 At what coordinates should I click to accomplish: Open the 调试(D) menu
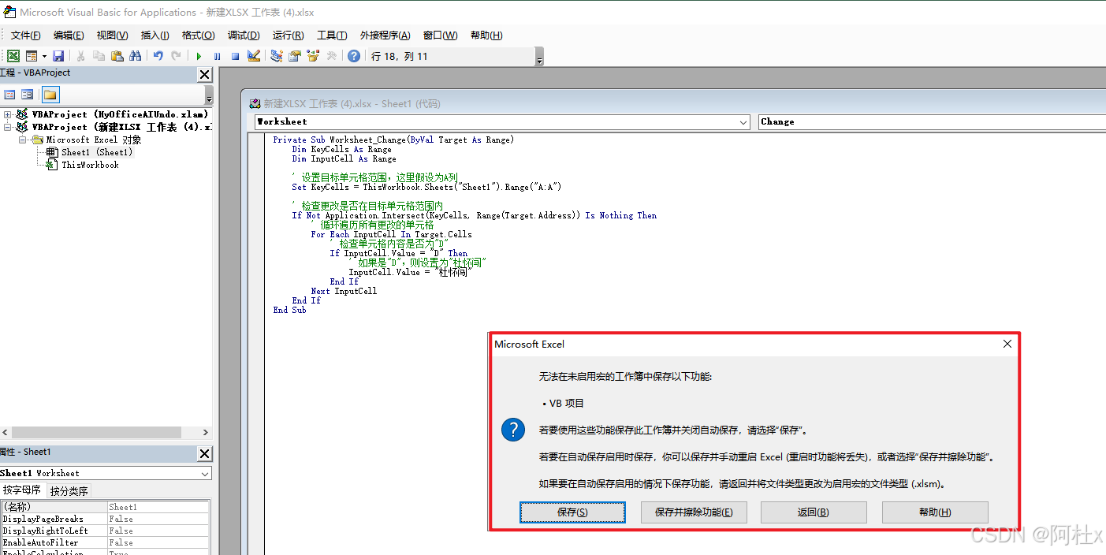tap(244, 35)
